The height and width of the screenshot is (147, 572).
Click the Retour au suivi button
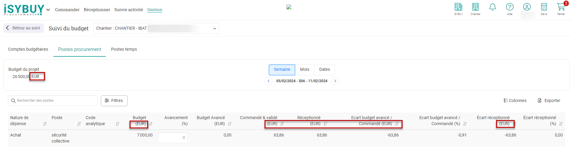point(23,28)
